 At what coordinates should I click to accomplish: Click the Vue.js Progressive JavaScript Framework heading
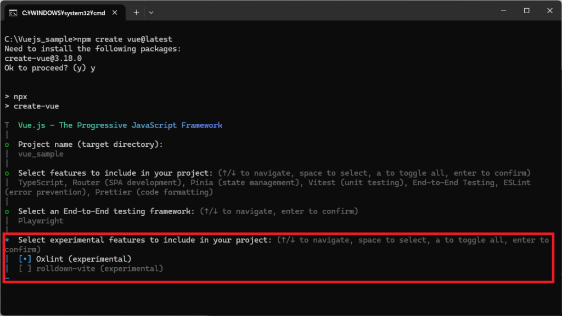120,125
